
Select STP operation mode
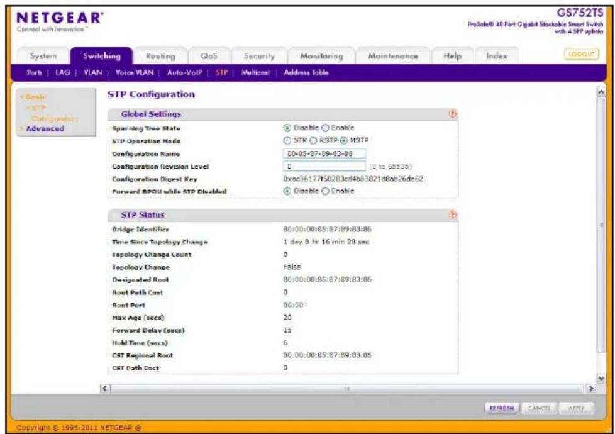[x=287, y=140]
